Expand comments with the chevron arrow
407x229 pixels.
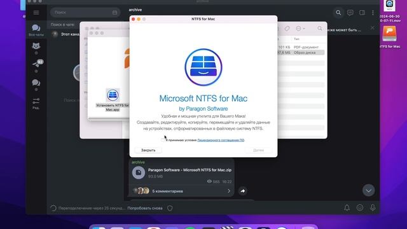229,191
